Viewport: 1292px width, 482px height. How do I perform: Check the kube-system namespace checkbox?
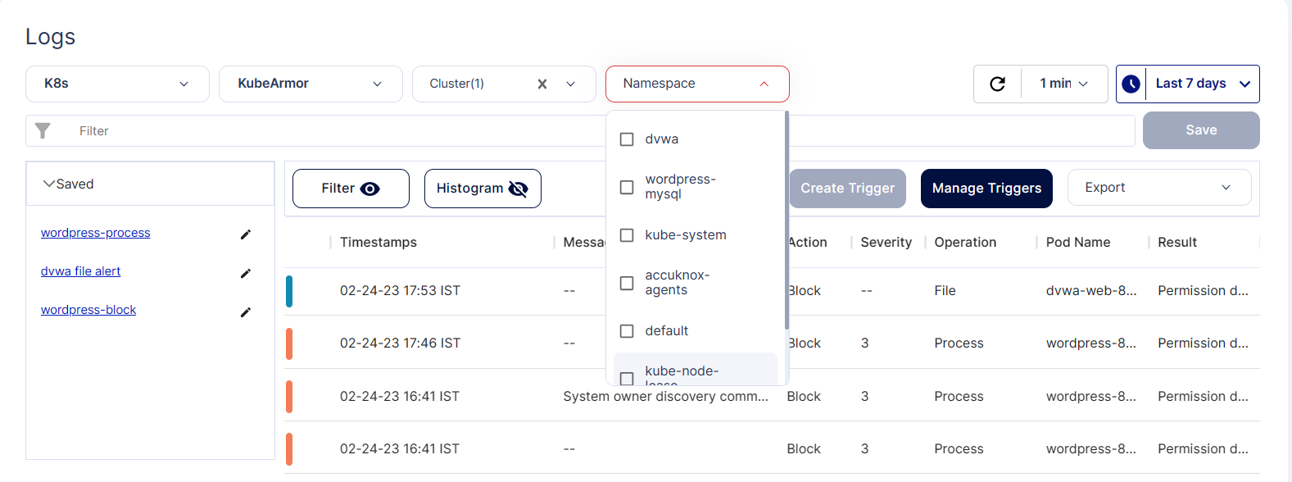[x=627, y=235]
